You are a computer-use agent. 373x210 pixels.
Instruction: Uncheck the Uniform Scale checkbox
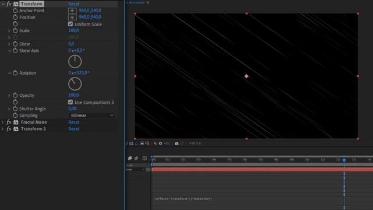[x=71, y=24]
